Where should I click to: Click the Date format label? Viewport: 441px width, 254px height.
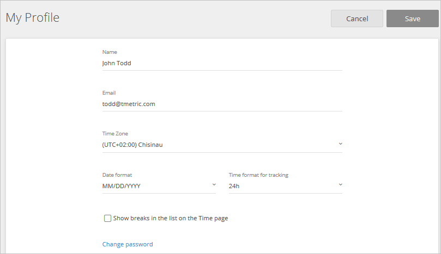(x=117, y=175)
